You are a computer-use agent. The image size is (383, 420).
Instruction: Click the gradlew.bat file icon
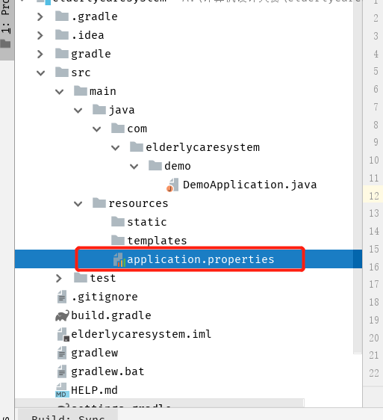pyautogui.click(x=62, y=371)
